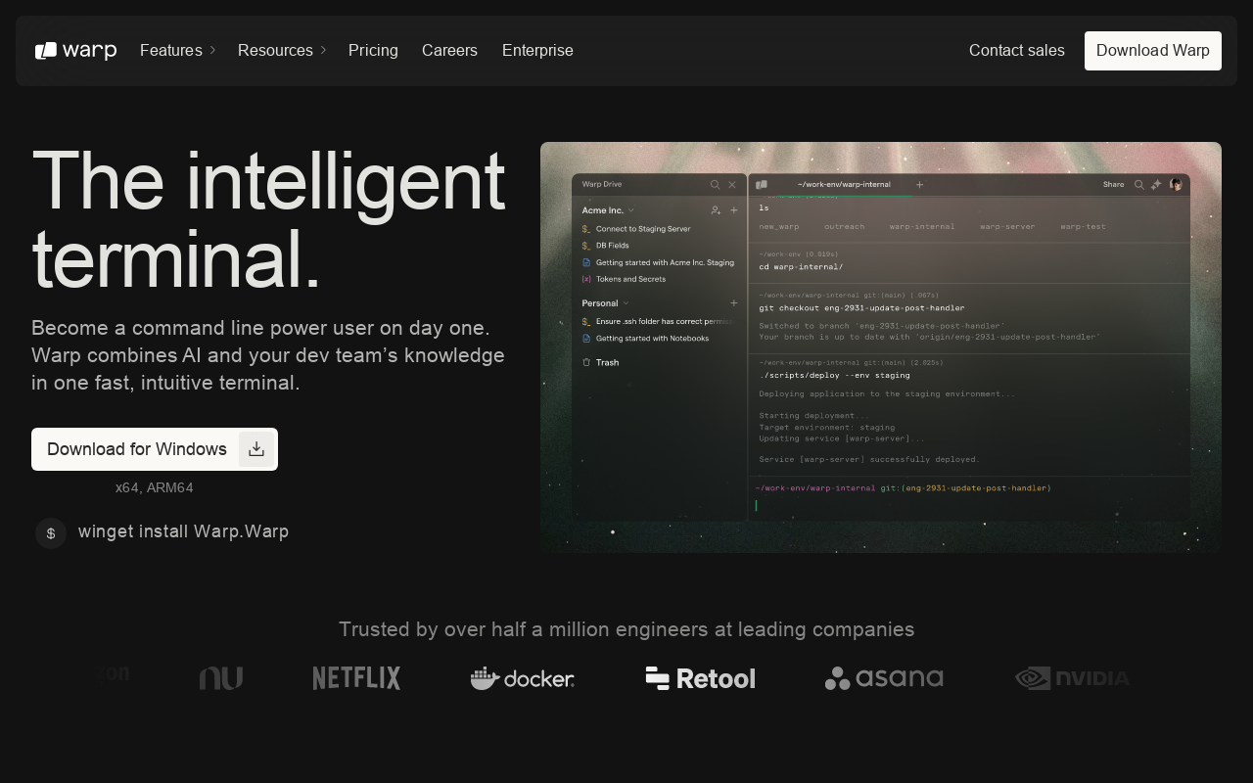Click the Warp Drive search icon in preview
Viewport: 1253px width, 783px height.
(x=715, y=184)
